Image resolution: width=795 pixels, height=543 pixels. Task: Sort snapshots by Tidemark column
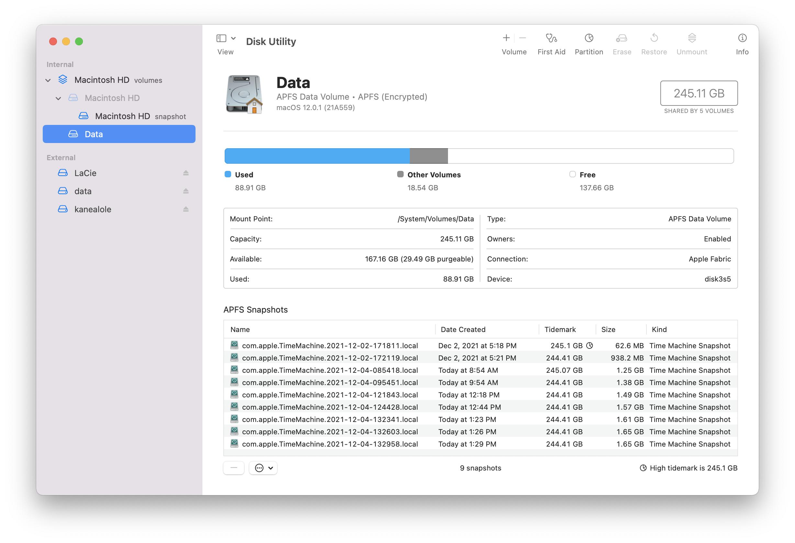click(567, 330)
